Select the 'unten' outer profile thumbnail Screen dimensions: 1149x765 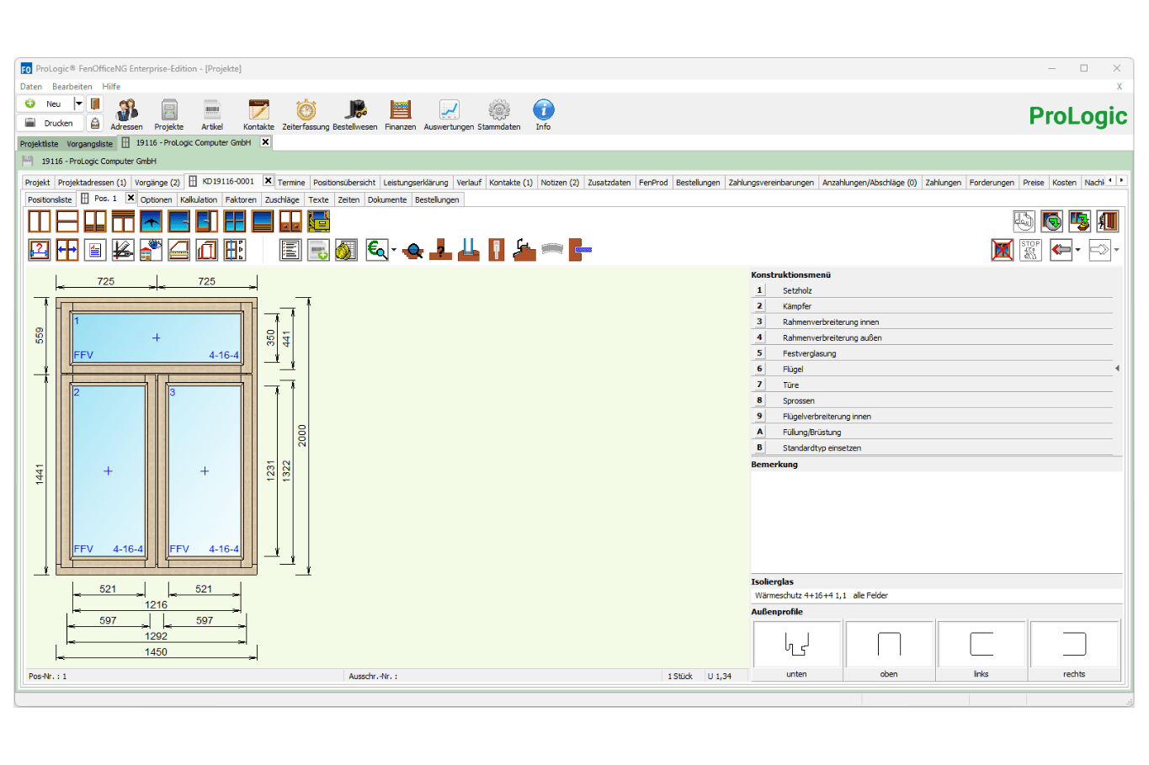click(796, 645)
